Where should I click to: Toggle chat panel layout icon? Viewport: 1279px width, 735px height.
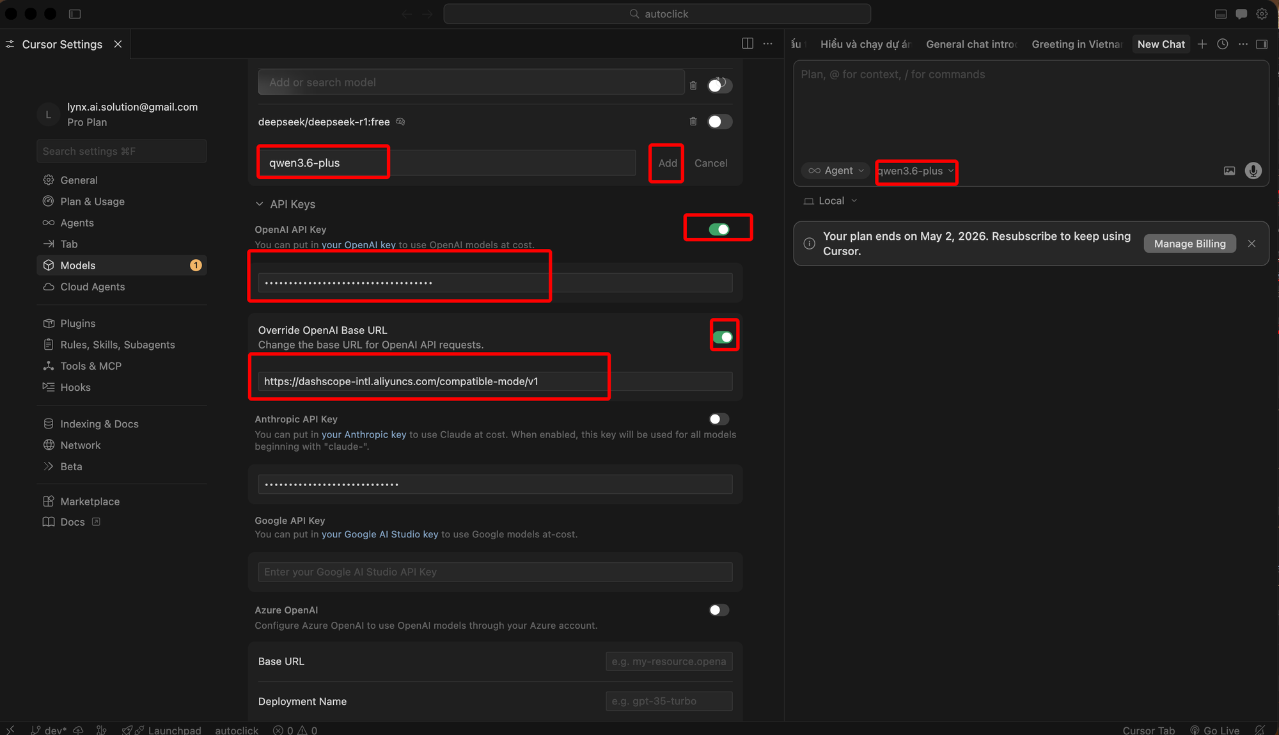click(1262, 44)
